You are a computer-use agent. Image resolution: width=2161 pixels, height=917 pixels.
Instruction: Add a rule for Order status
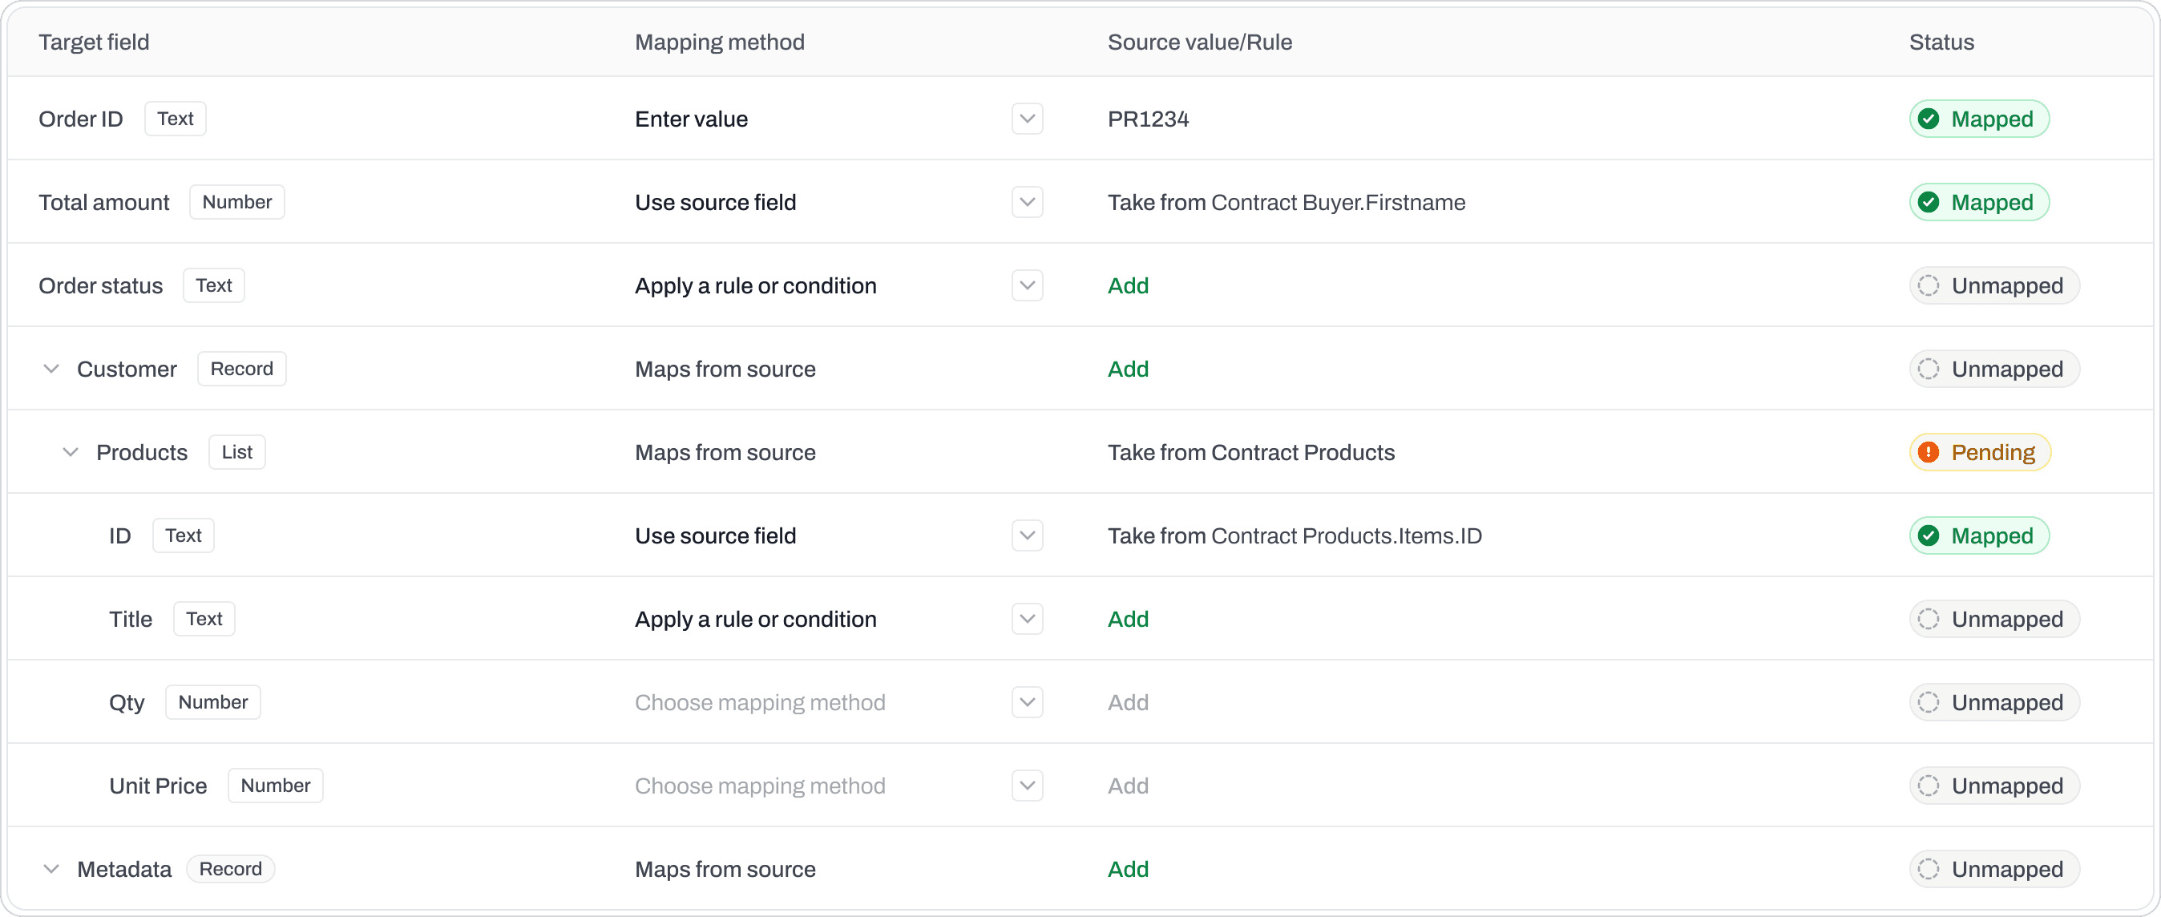click(x=1128, y=286)
